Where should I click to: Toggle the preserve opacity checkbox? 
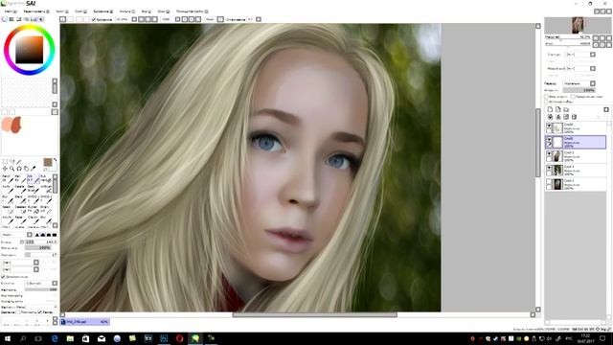pyautogui.click(x=547, y=96)
